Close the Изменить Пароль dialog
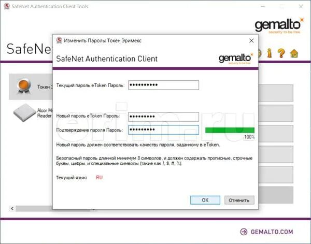The height and width of the screenshot is (244, 311). click(251, 40)
